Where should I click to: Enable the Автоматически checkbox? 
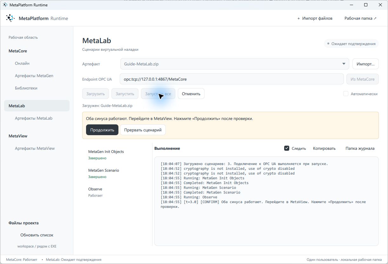346,94
